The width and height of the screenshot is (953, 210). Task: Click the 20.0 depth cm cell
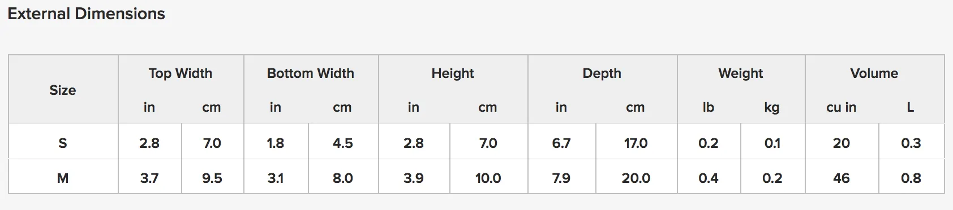click(x=636, y=178)
